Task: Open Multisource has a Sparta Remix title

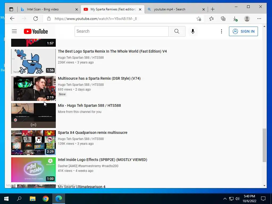Action: 99,78
